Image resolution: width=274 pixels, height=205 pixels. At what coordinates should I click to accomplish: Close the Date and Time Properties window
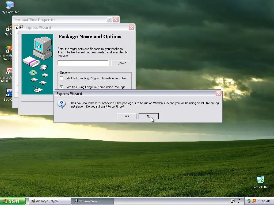point(116,19)
